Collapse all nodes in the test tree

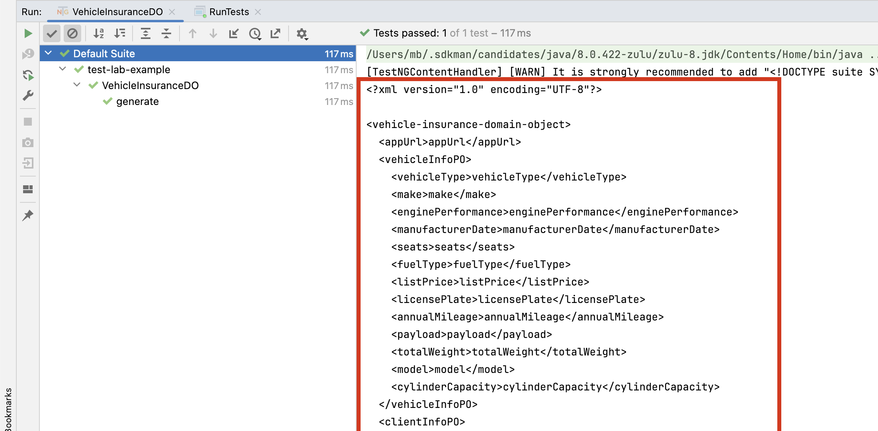pyautogui.click(x=166, y=33)
